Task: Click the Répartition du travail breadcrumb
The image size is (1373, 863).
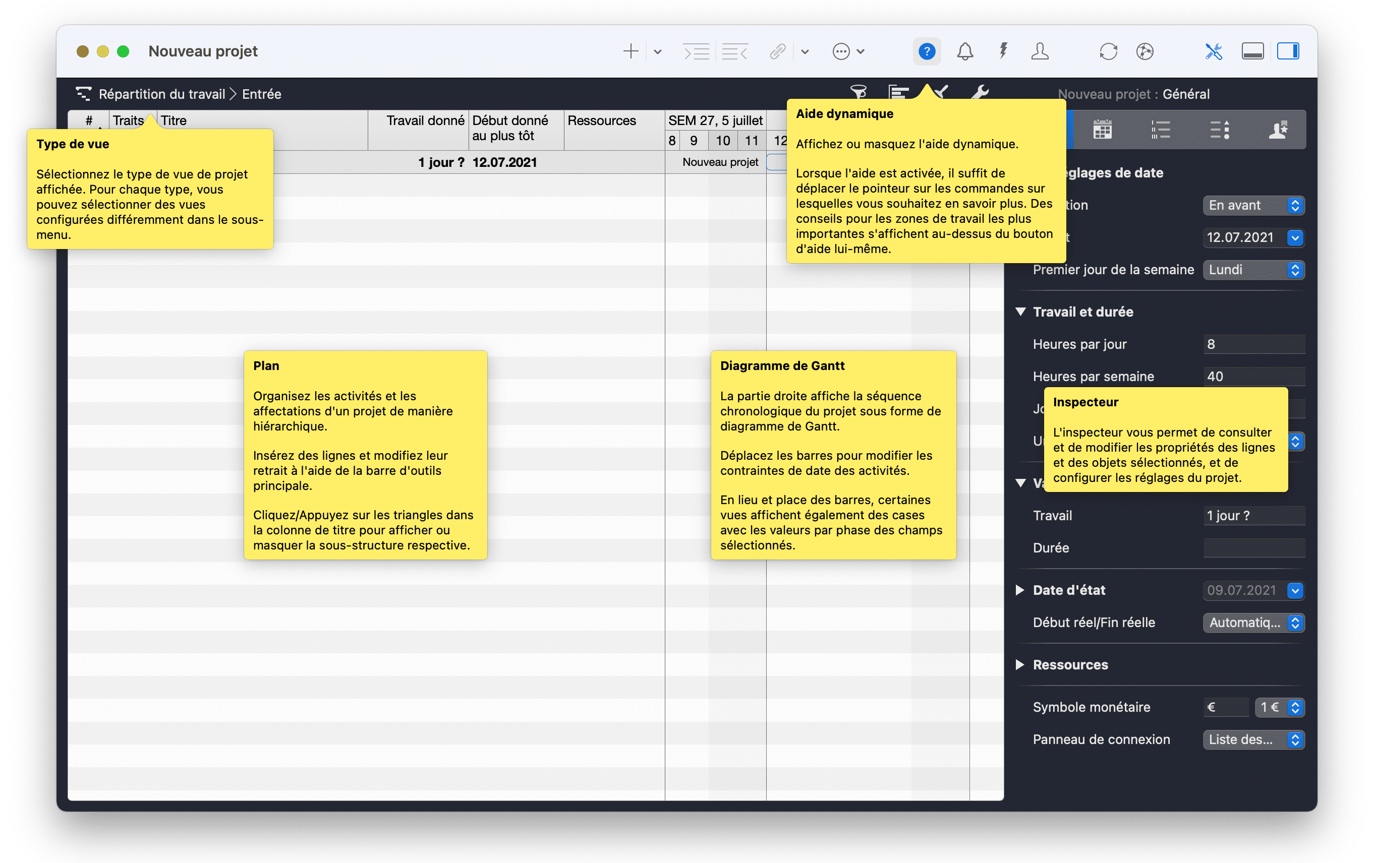Action: point(161,94)
